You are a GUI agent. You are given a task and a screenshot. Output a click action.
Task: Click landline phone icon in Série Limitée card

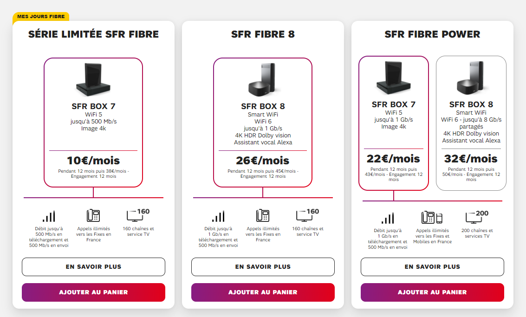coord(93,216)
